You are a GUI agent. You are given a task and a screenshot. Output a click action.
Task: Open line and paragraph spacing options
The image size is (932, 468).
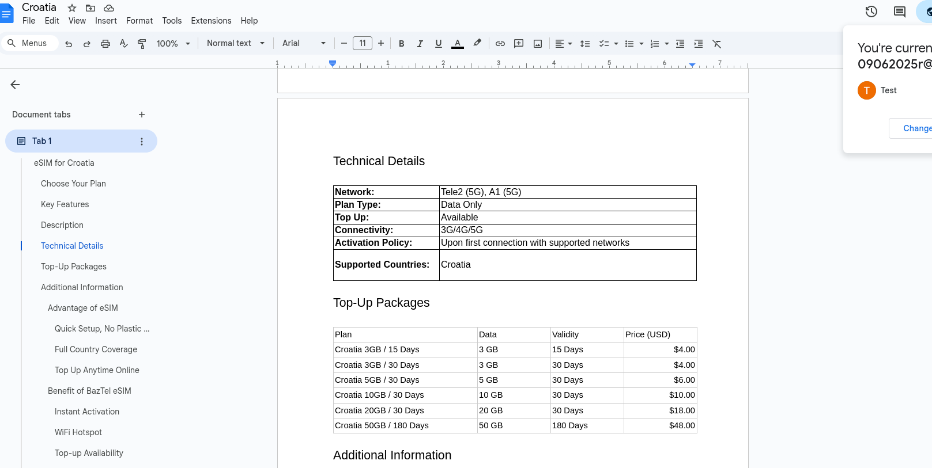point(585,44)
